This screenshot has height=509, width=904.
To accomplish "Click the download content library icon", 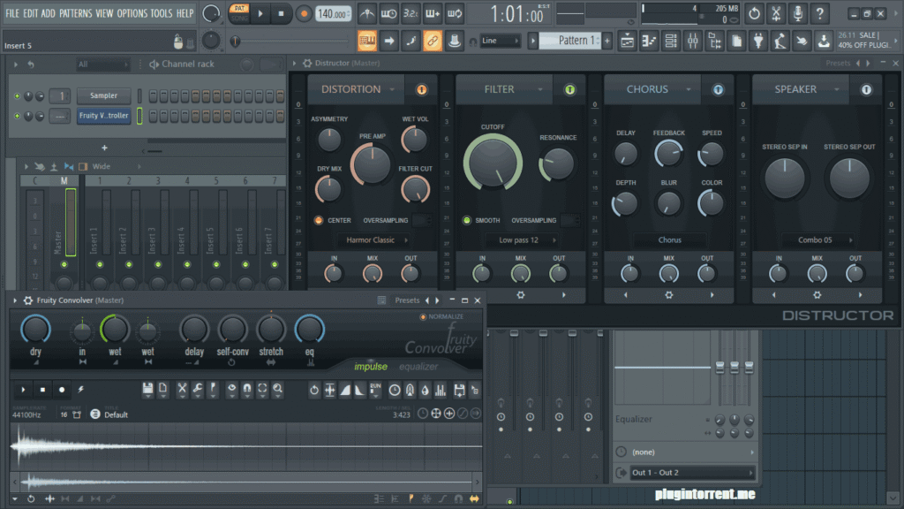I will (824, 41).
